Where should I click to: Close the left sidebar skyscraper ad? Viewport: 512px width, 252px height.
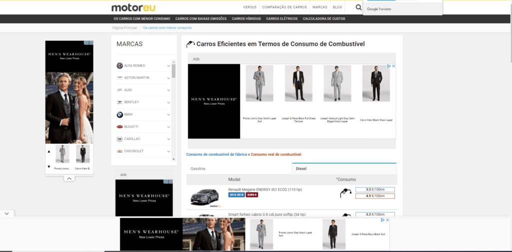[91, 43]
